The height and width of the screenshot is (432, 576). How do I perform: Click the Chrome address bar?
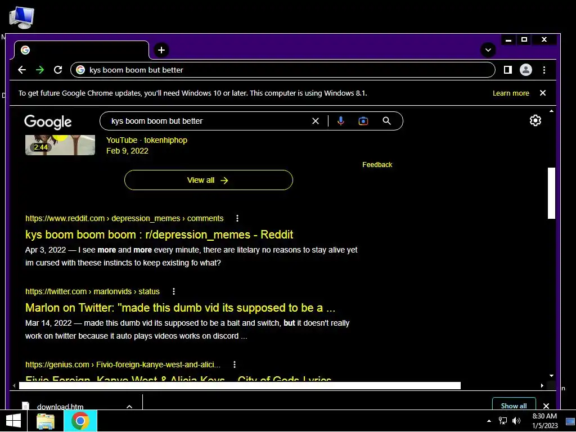coord(282,70)
